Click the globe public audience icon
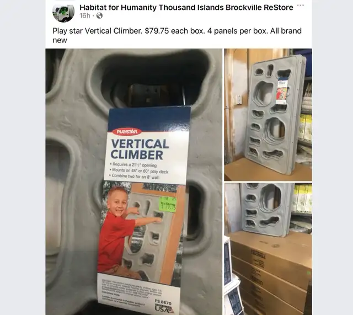353x315 pixels. pos(99,15)
